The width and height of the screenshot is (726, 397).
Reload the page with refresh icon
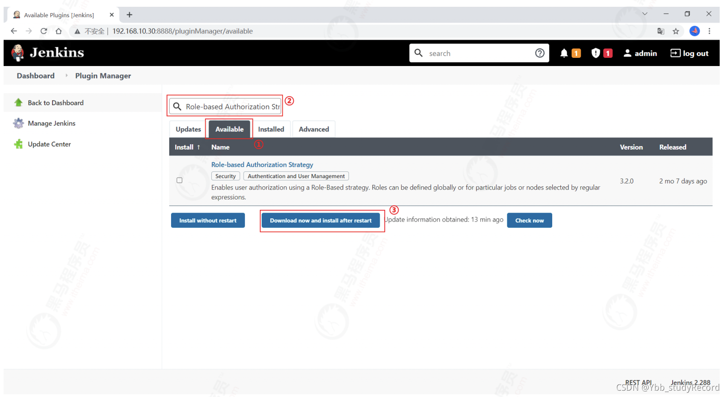[44, 31]
